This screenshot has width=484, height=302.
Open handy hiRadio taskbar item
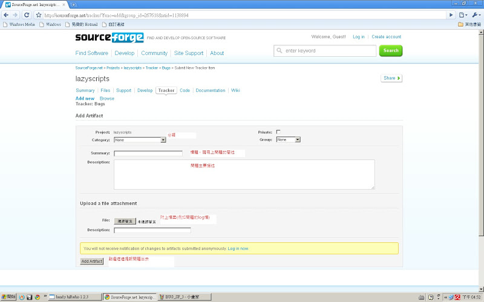75,297
